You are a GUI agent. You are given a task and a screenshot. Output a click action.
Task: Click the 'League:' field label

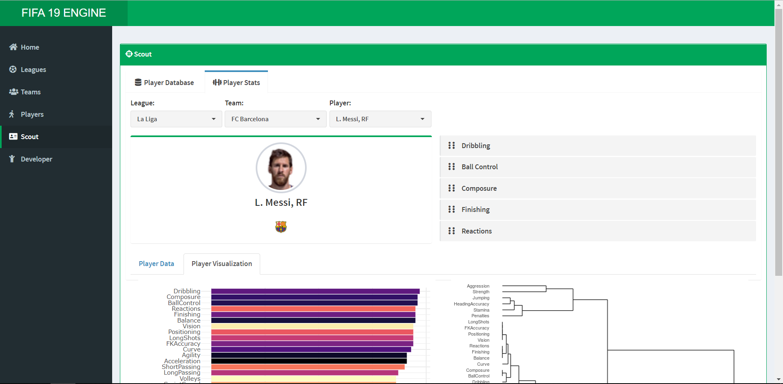click(x=142, y=103)
